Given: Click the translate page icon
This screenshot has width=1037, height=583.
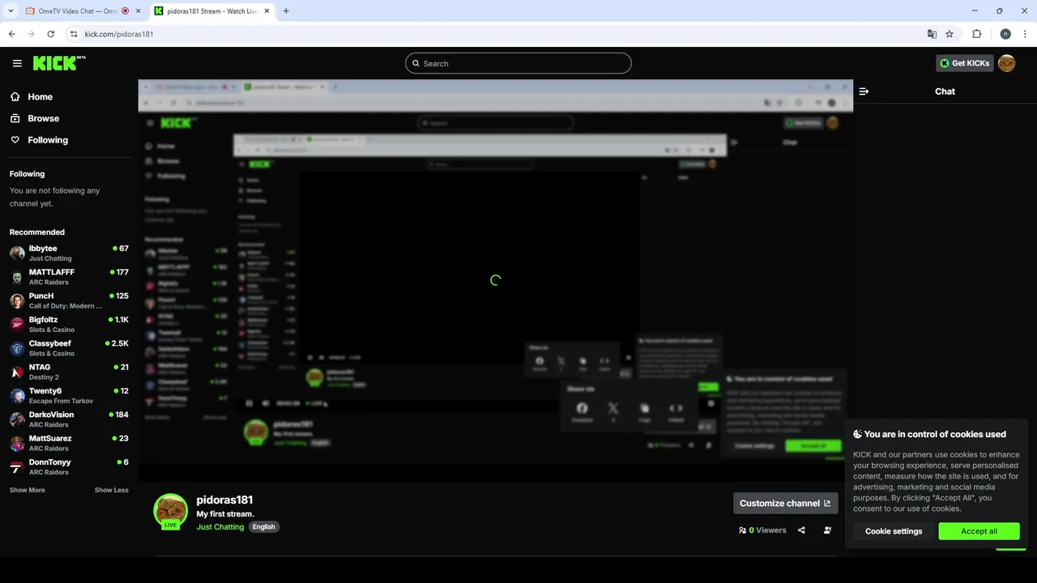Looking at the screenshot, I should 932,34.
